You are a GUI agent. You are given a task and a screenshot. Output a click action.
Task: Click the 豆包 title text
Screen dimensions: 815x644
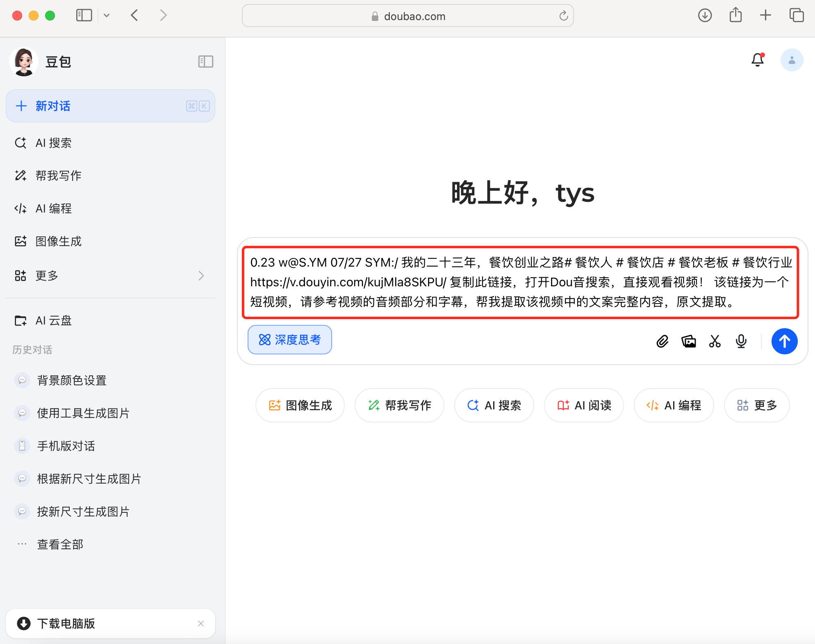click(58, 62)
